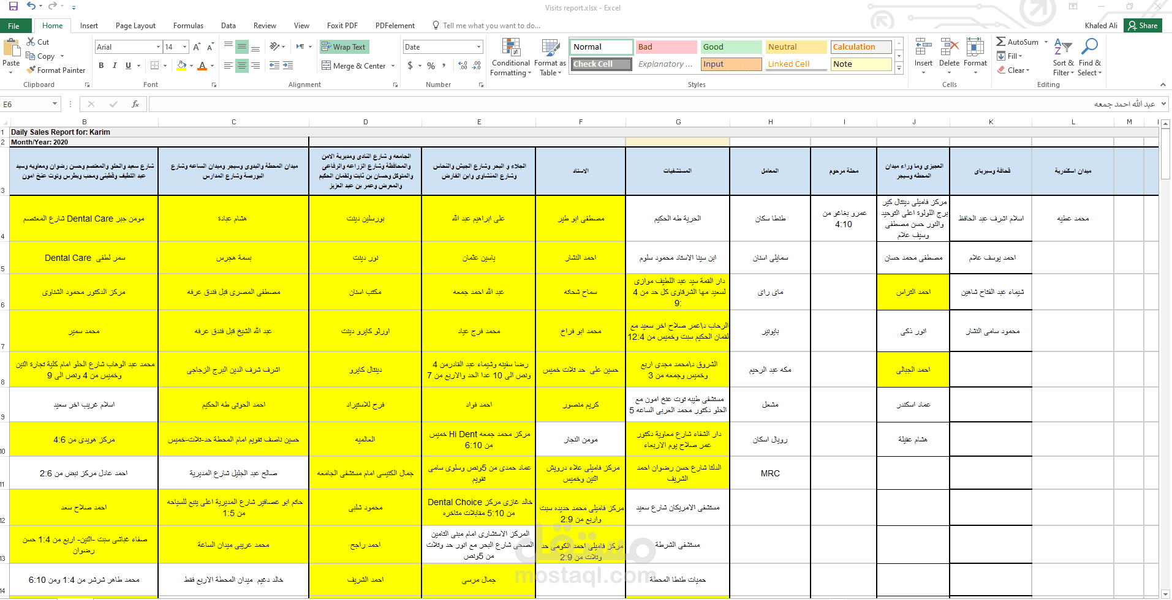The height and width of the screenshot is (600, 1172).
Task: Activate the Format Painter brush
Action: coord(56,70)
